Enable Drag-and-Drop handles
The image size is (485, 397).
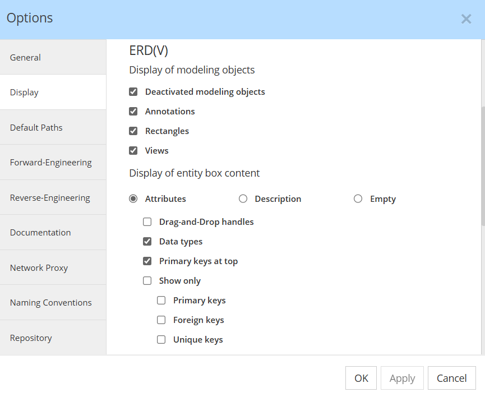pos(147,221)
